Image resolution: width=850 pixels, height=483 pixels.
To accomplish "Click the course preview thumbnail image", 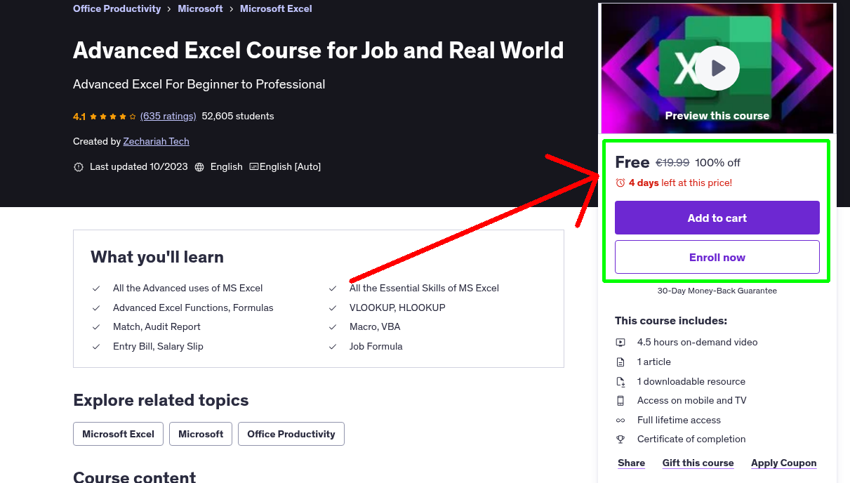I will coord(717,68).
